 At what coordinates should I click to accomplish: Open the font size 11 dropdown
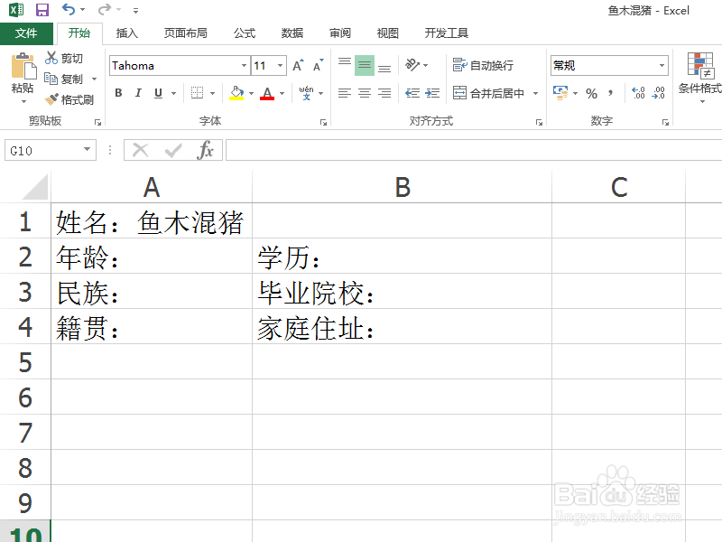[280, 65]
